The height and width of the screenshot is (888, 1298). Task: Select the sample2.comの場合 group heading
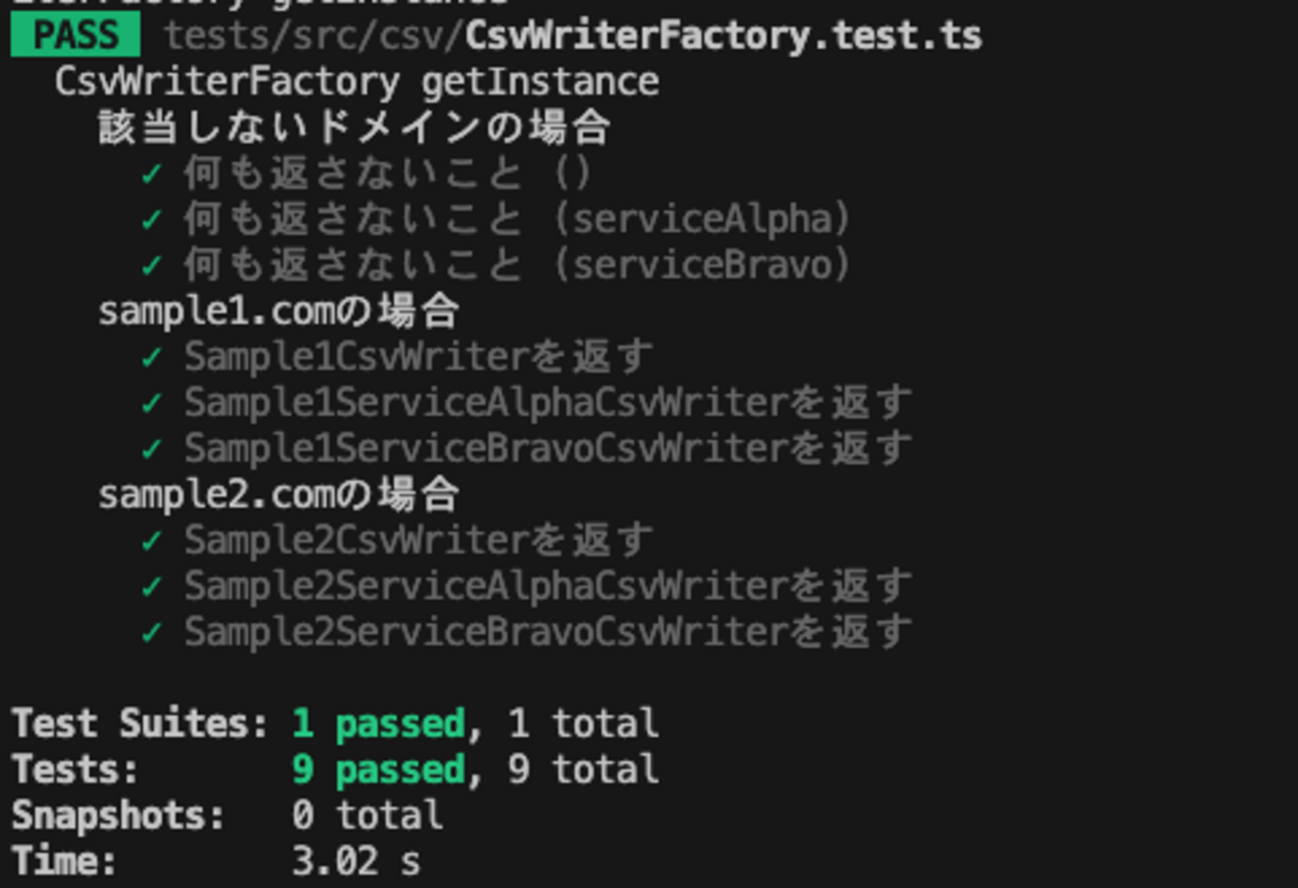pos(279,494)
